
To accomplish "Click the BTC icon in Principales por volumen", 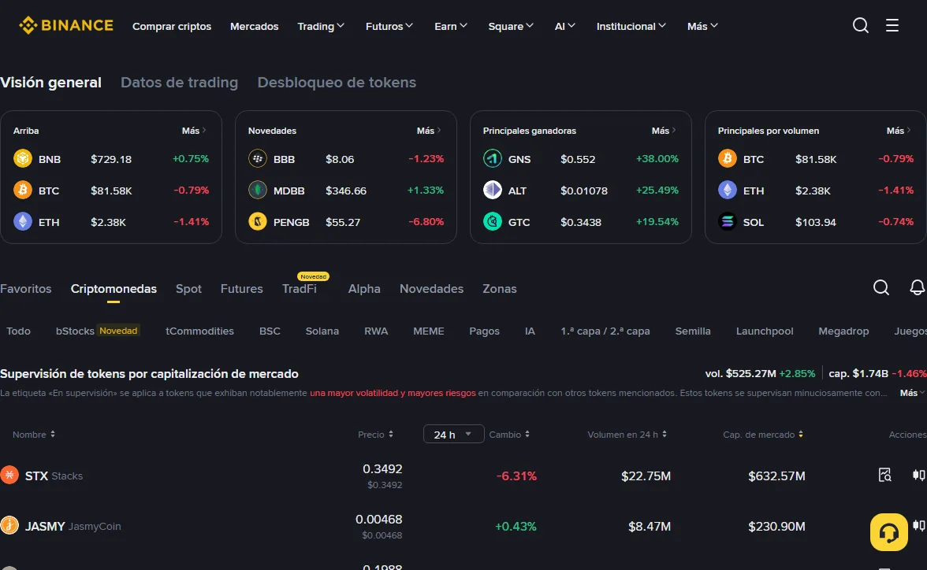I will click(x=727, y=158).
